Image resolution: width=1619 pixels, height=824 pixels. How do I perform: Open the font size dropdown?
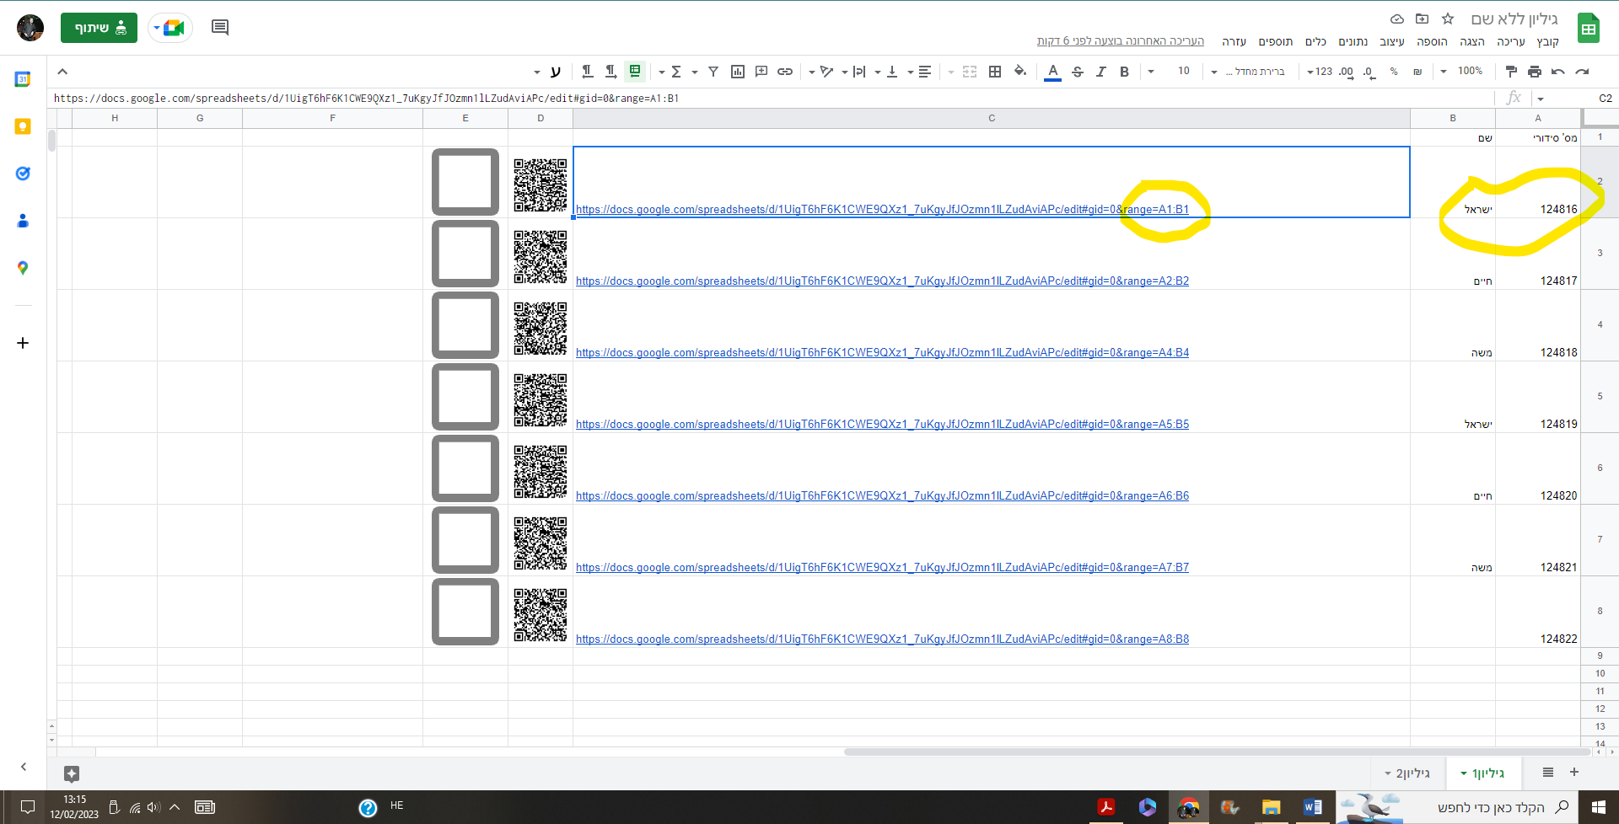coord(1168,72)
